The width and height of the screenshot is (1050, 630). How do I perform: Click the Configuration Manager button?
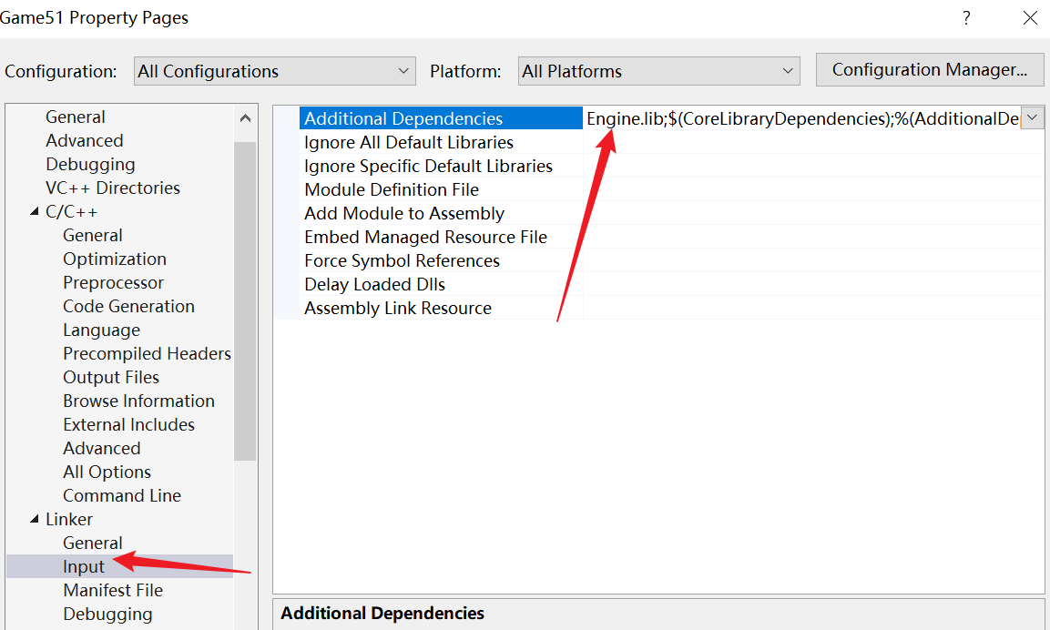pyautogui.click(x=930, y=70)
